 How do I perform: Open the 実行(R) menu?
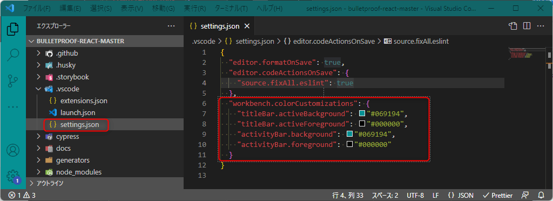[195, 8]
